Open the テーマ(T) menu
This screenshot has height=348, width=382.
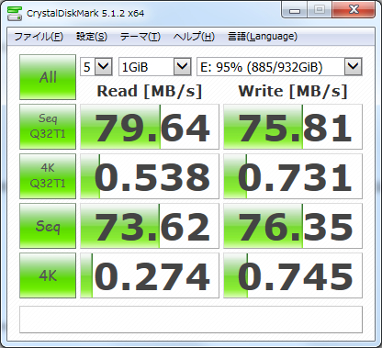(x=140, y=37)
